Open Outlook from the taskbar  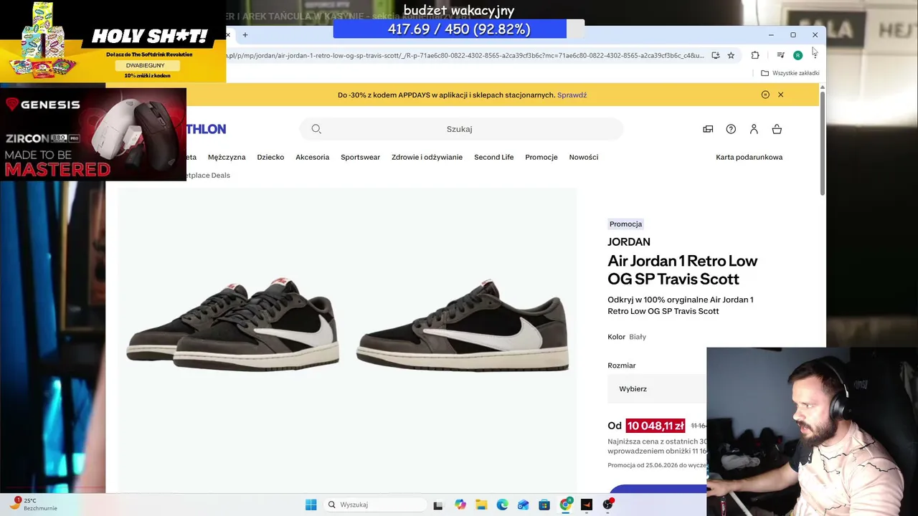[x=523, y=505]
